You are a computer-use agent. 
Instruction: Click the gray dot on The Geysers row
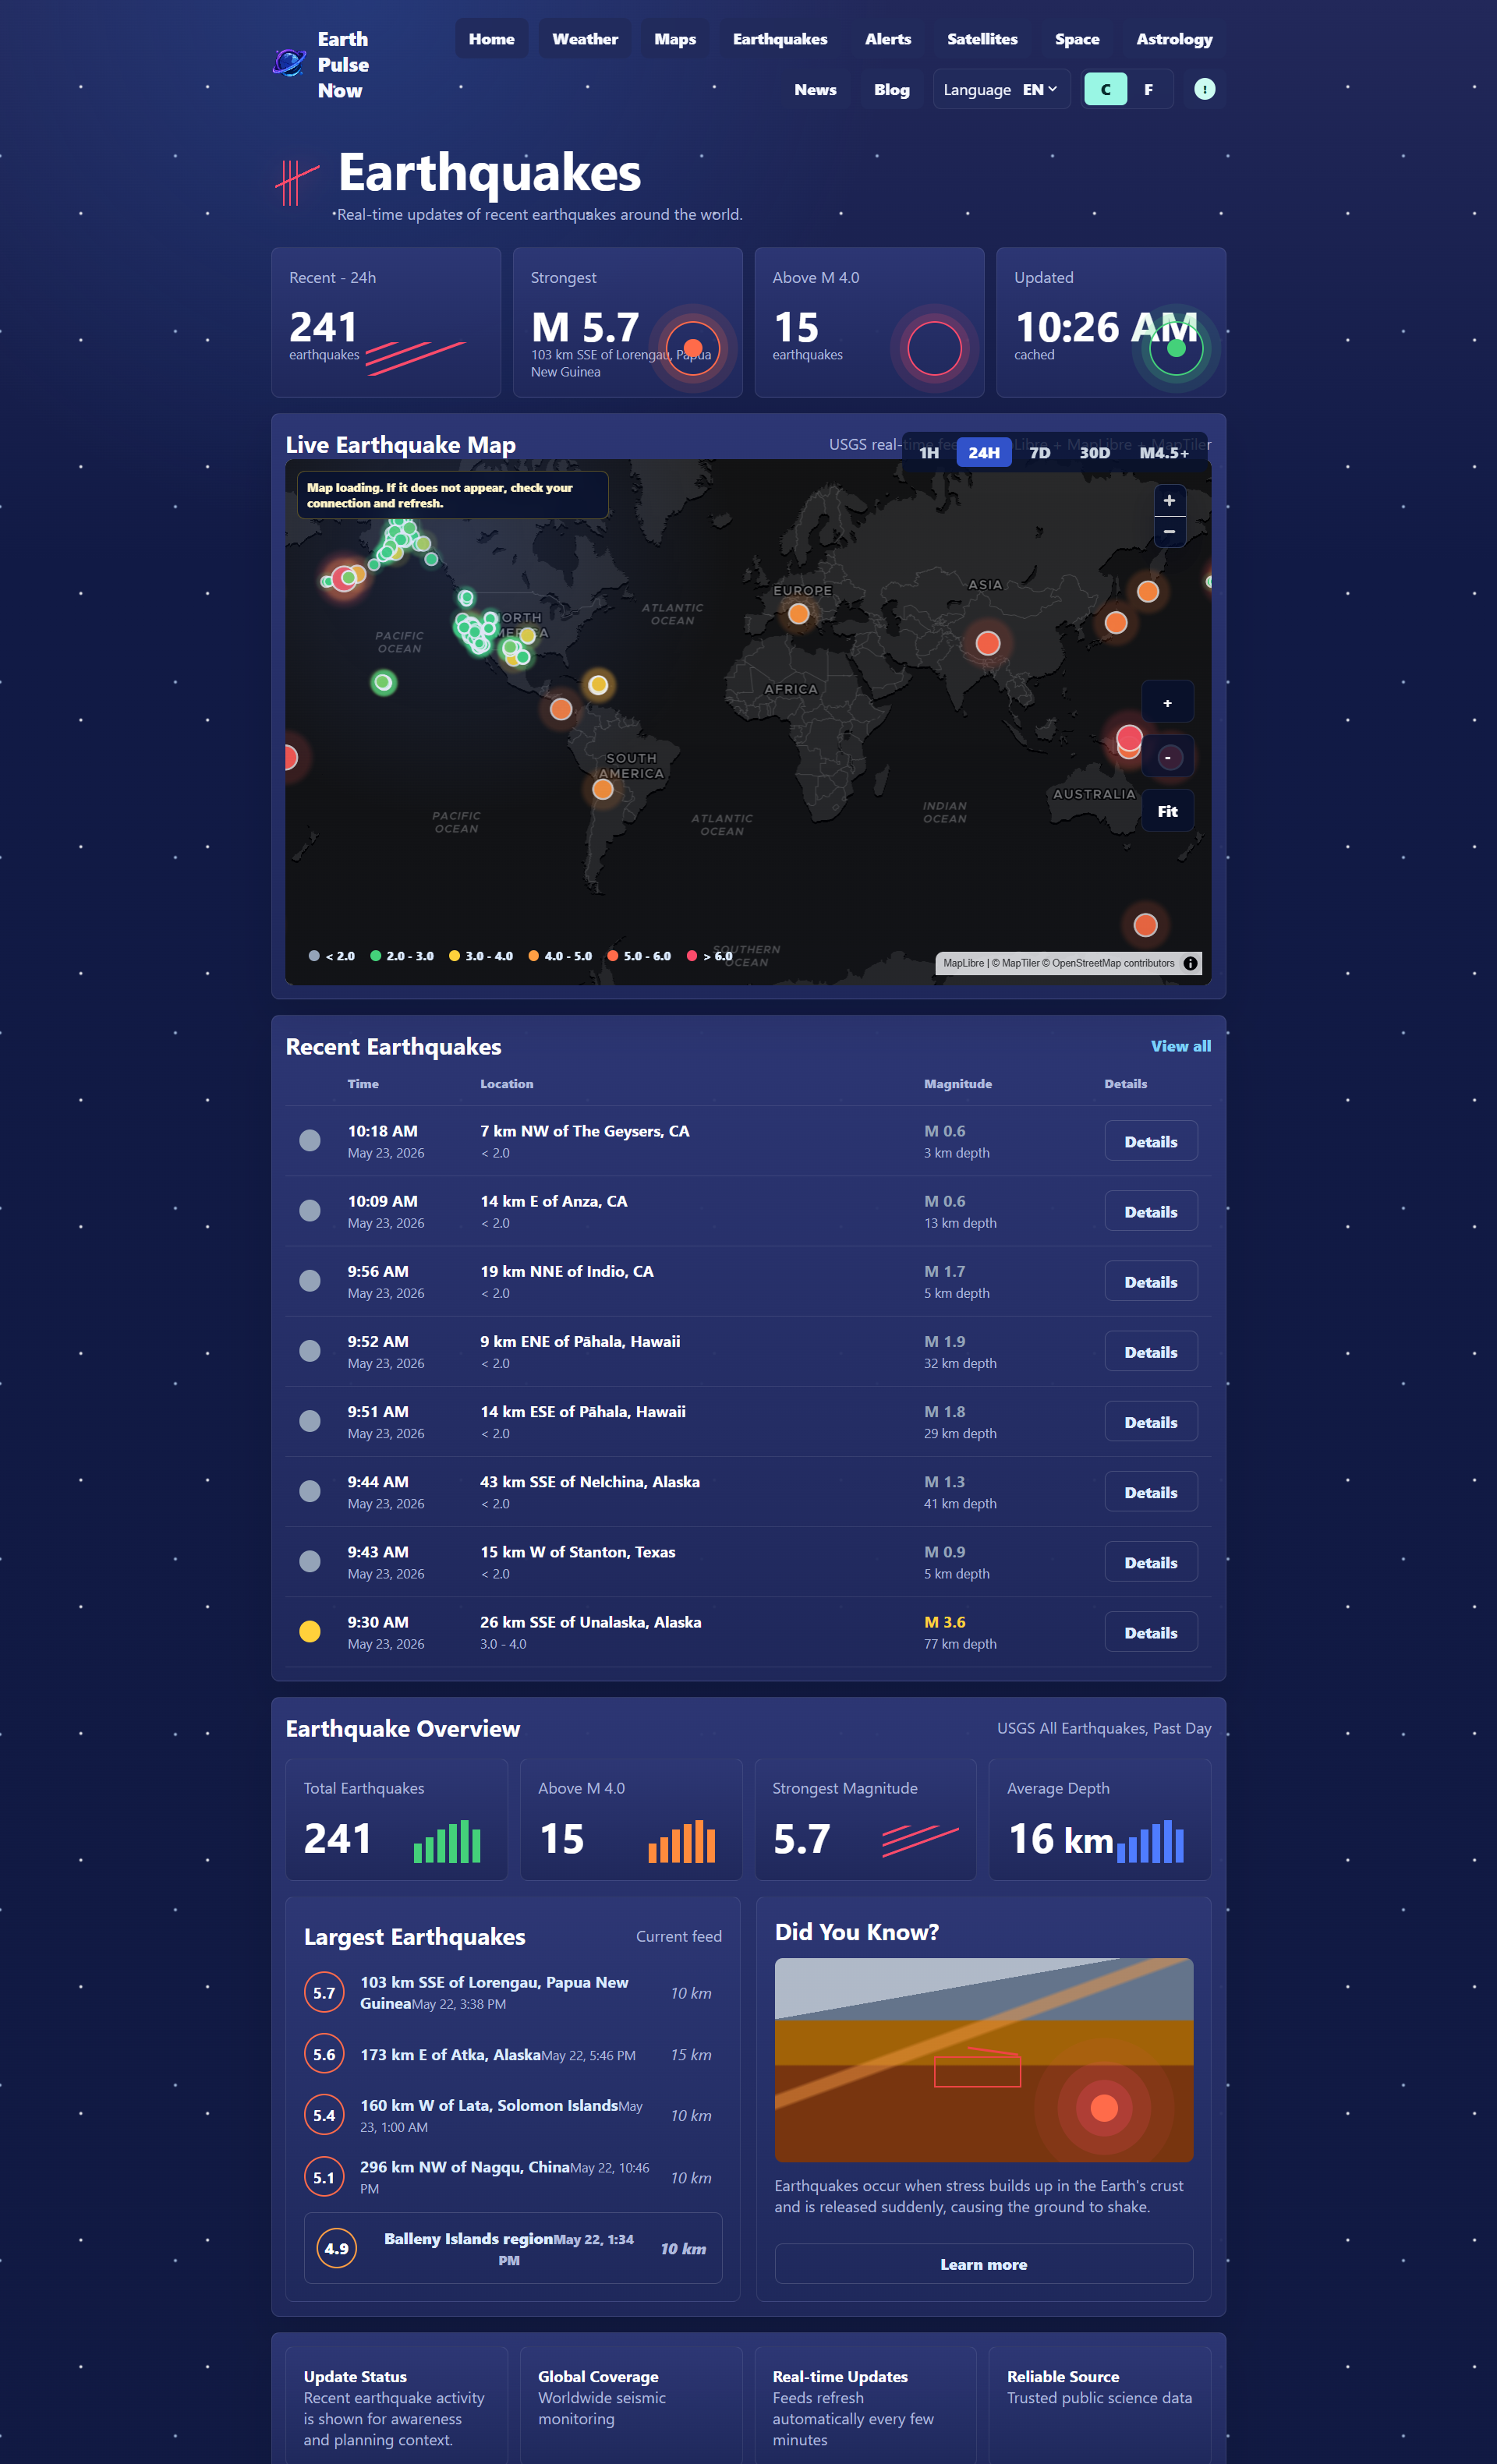310,1141
